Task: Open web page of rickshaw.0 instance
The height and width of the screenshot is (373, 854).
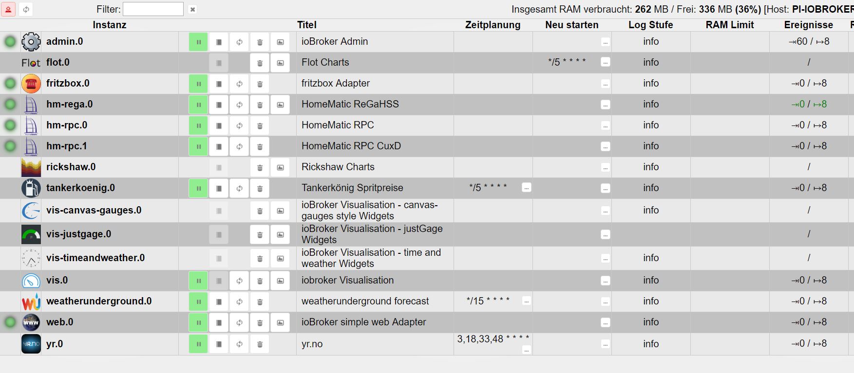Action: tap(280, 167)
